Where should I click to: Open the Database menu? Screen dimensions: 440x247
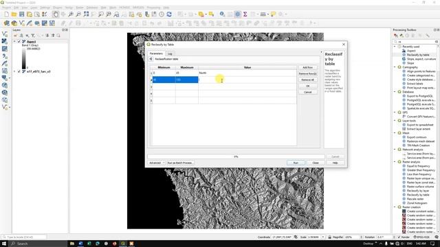point(92,8)
